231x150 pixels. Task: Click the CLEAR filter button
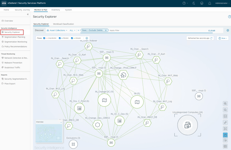(211, 31)
